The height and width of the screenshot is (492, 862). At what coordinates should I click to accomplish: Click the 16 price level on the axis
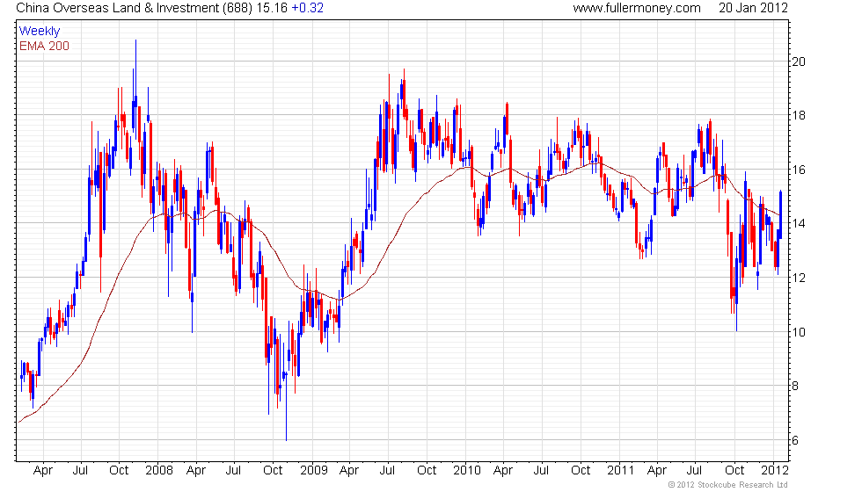tap(799, 170)
